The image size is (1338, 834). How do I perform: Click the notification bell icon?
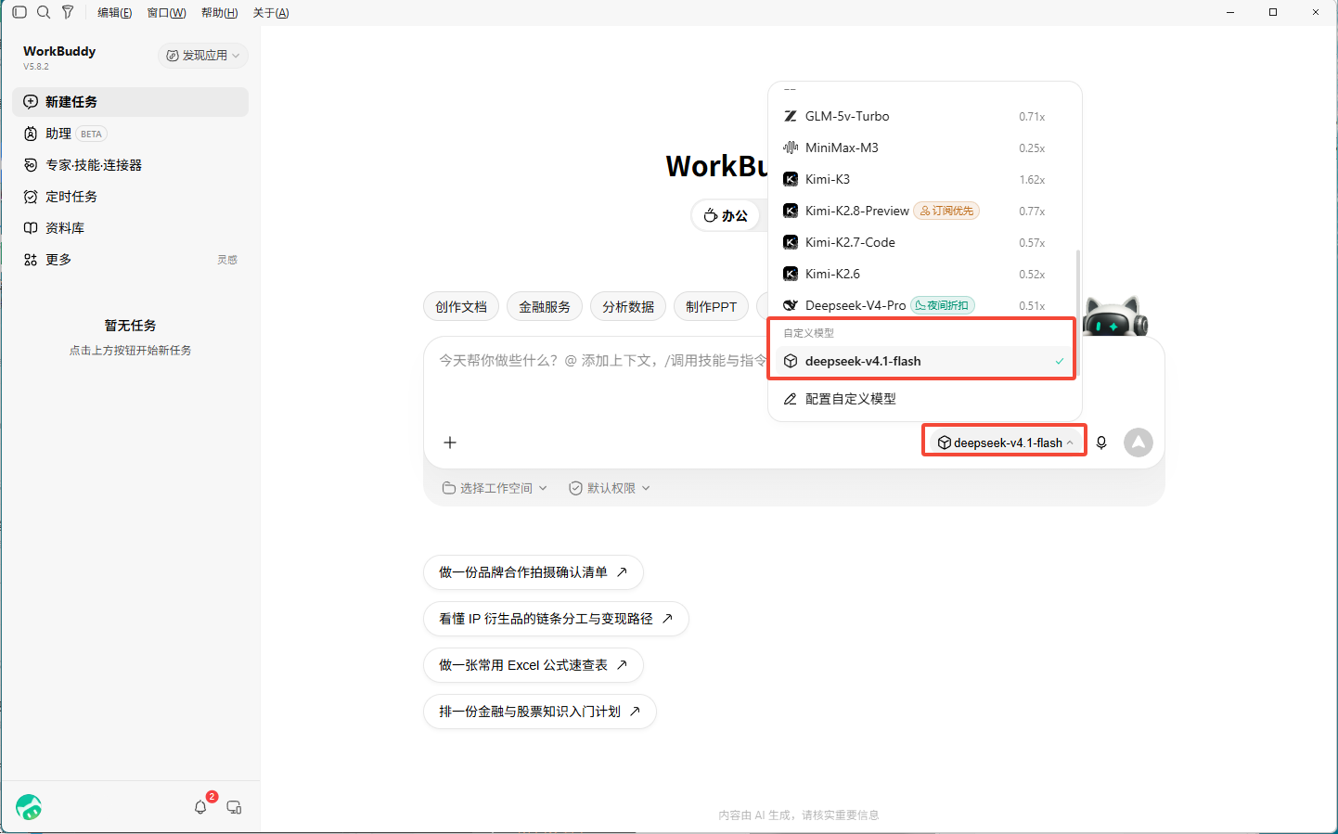tap(200, 807)
